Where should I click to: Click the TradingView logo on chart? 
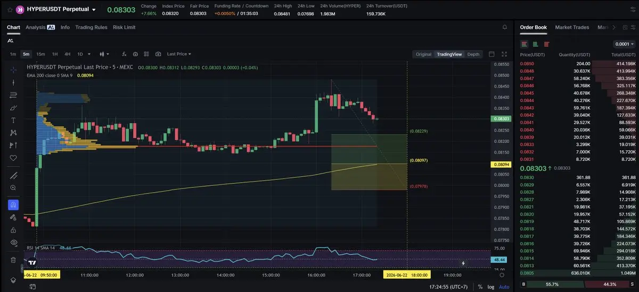click(32, 262)
